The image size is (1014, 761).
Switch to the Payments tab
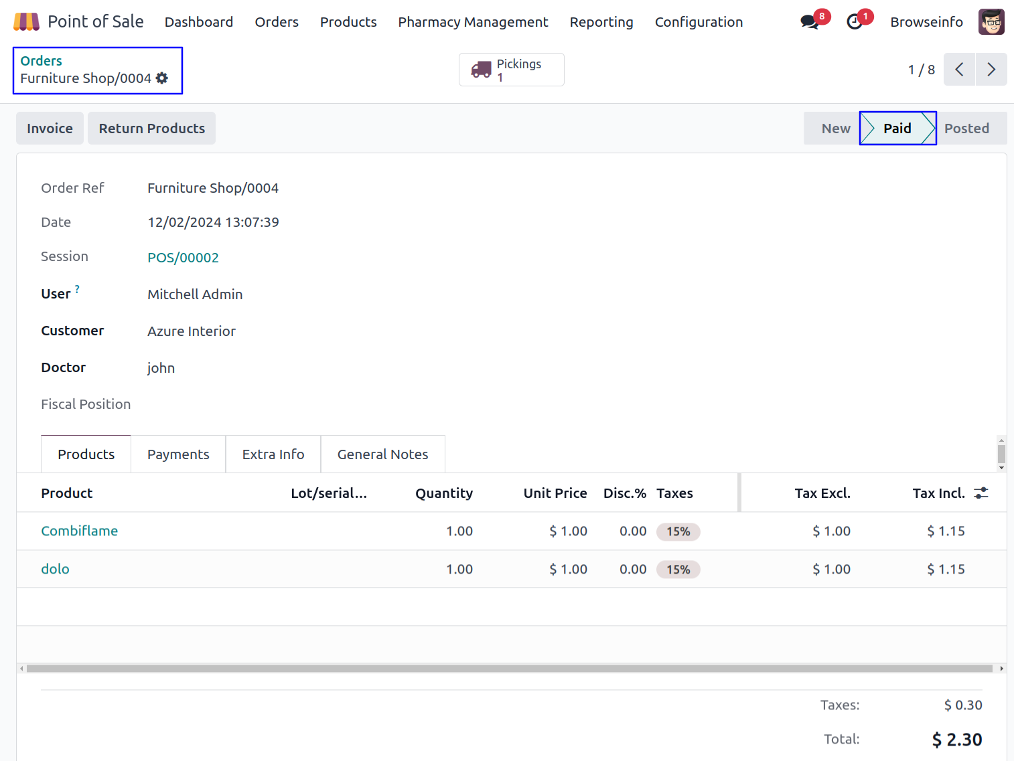tap(178, 454)
